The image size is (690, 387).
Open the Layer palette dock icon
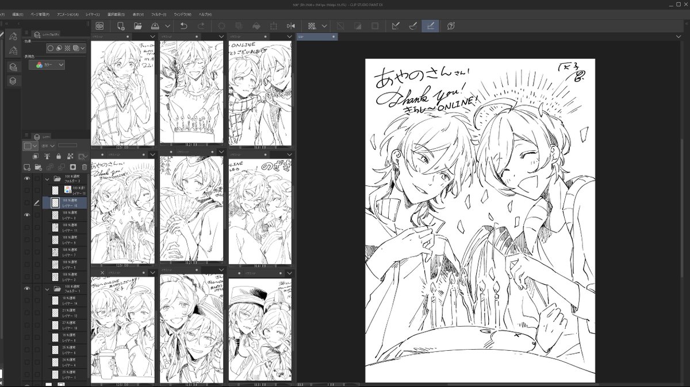click(x=13, y=81)
